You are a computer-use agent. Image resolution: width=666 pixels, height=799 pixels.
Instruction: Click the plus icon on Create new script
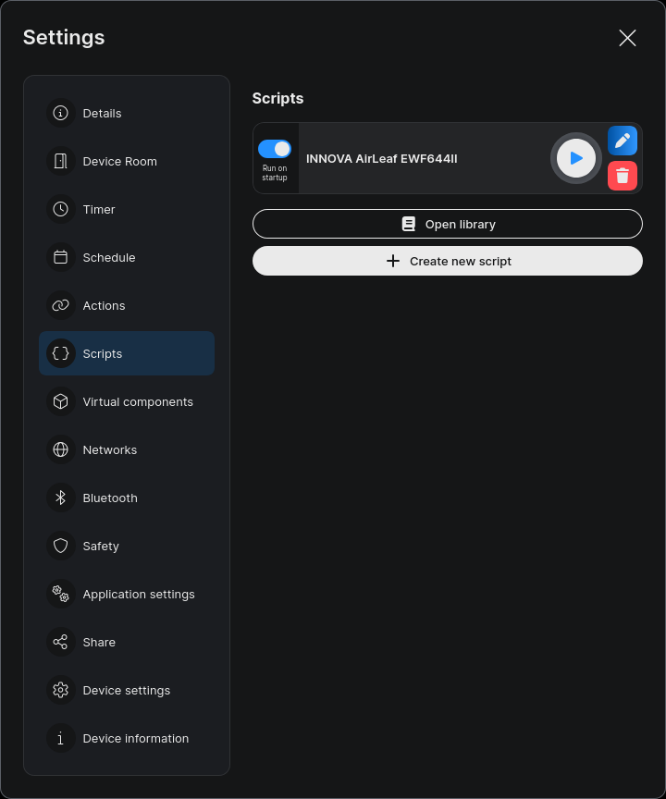pos(393,261)
